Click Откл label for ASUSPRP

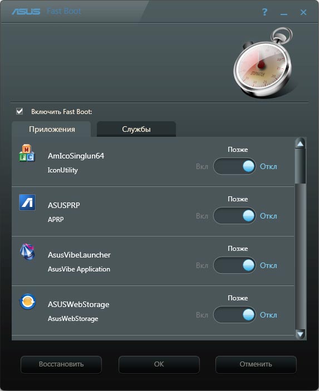pos(268,216)
